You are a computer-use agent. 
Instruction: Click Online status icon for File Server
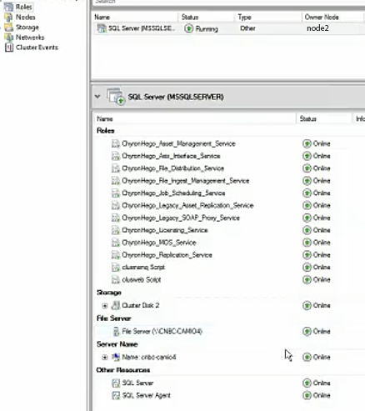[x=307, y=331]
